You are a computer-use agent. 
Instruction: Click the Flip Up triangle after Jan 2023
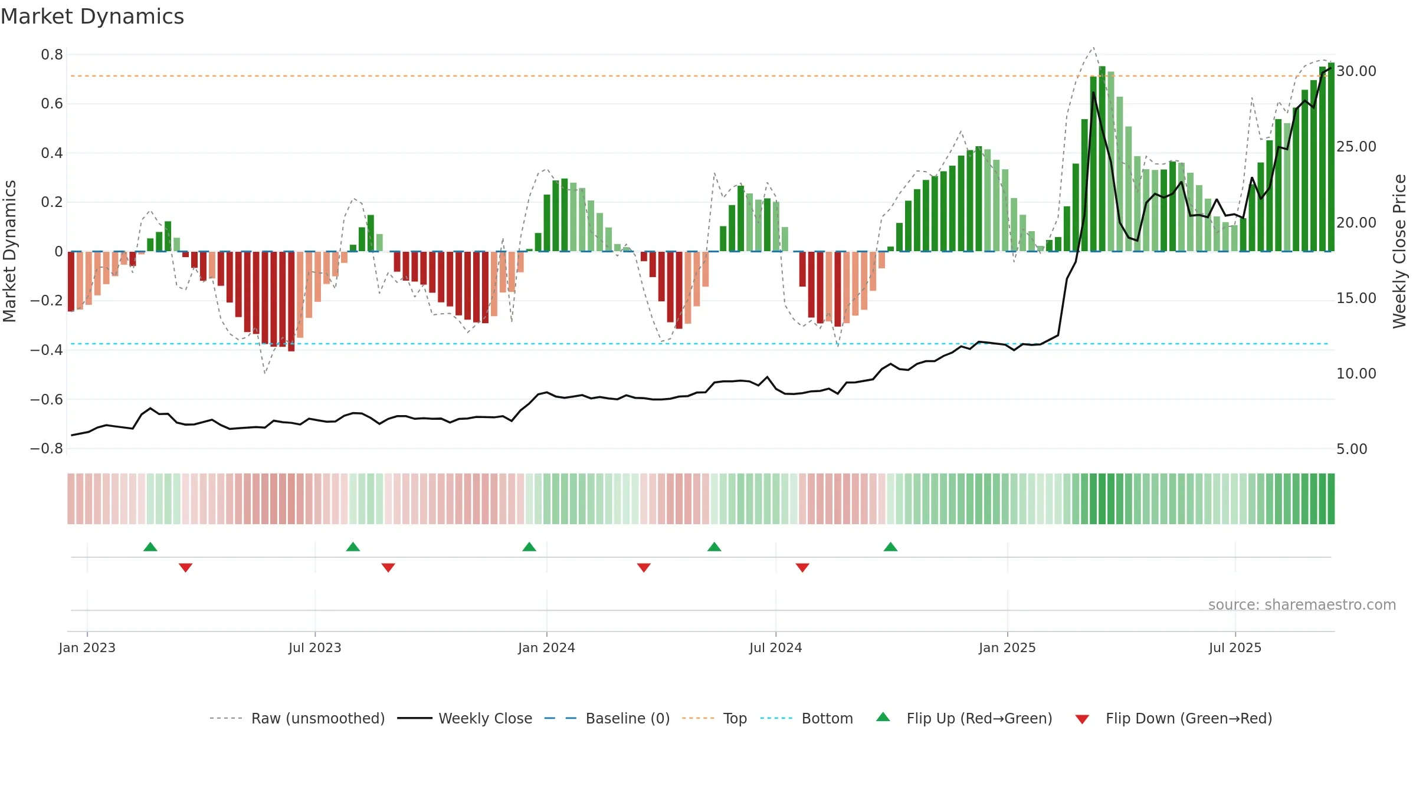[x=150, y=547]
